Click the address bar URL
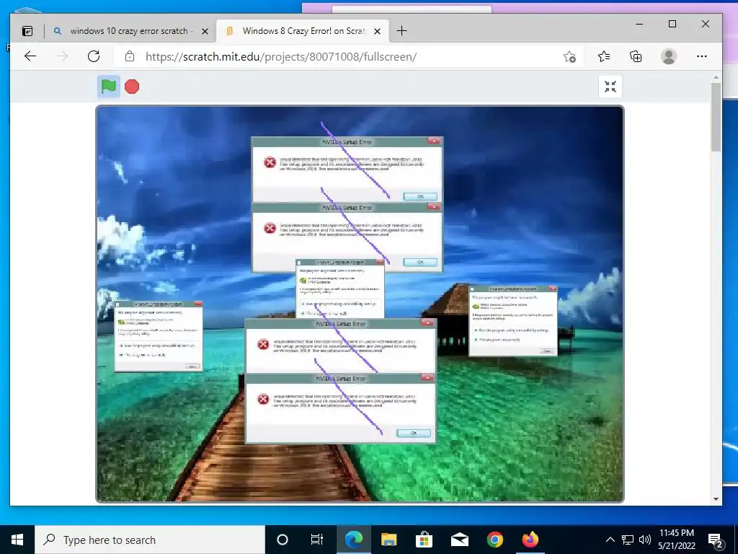The image size is (738, 554). point(281,56)
